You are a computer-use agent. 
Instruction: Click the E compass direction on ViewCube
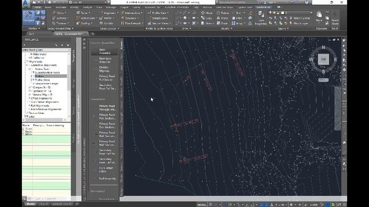[336, 60]
